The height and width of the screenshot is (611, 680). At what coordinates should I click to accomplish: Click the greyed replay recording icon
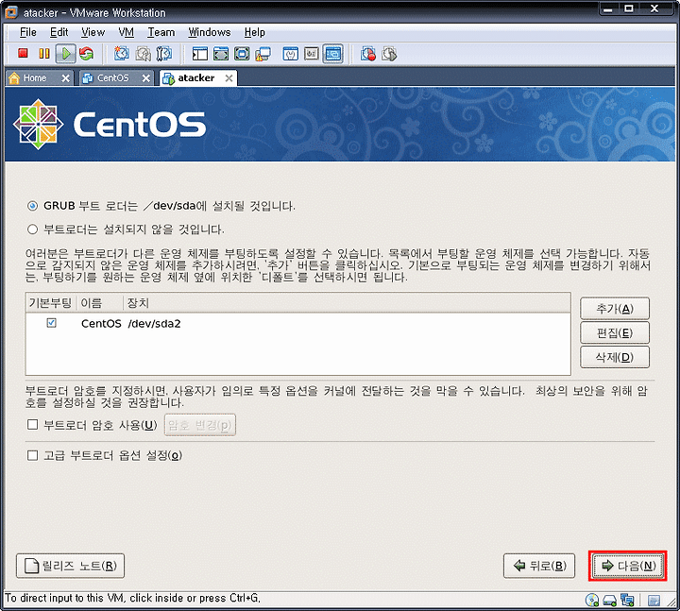[389, 54]
